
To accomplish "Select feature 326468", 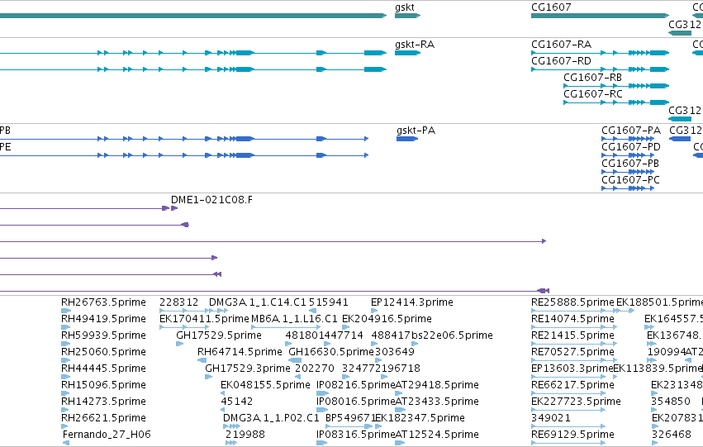I will point(672,435).
